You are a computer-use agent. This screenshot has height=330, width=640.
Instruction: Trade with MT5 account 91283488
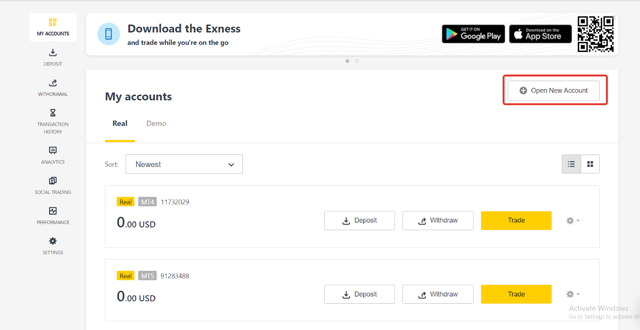[x=516, y=294]
